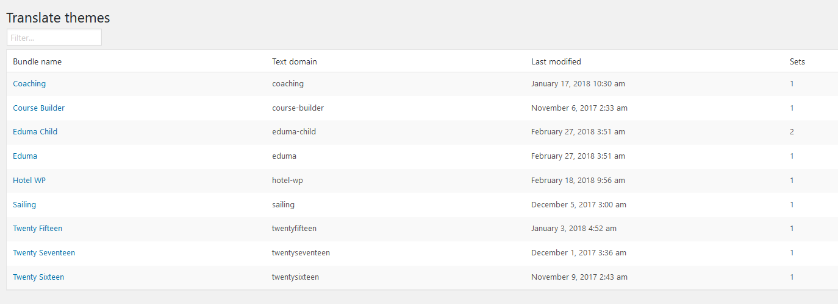The height and width of the screenshot is (304, 838).
Task: Select the Eduma Child bundle link
Action: [35, 132]
